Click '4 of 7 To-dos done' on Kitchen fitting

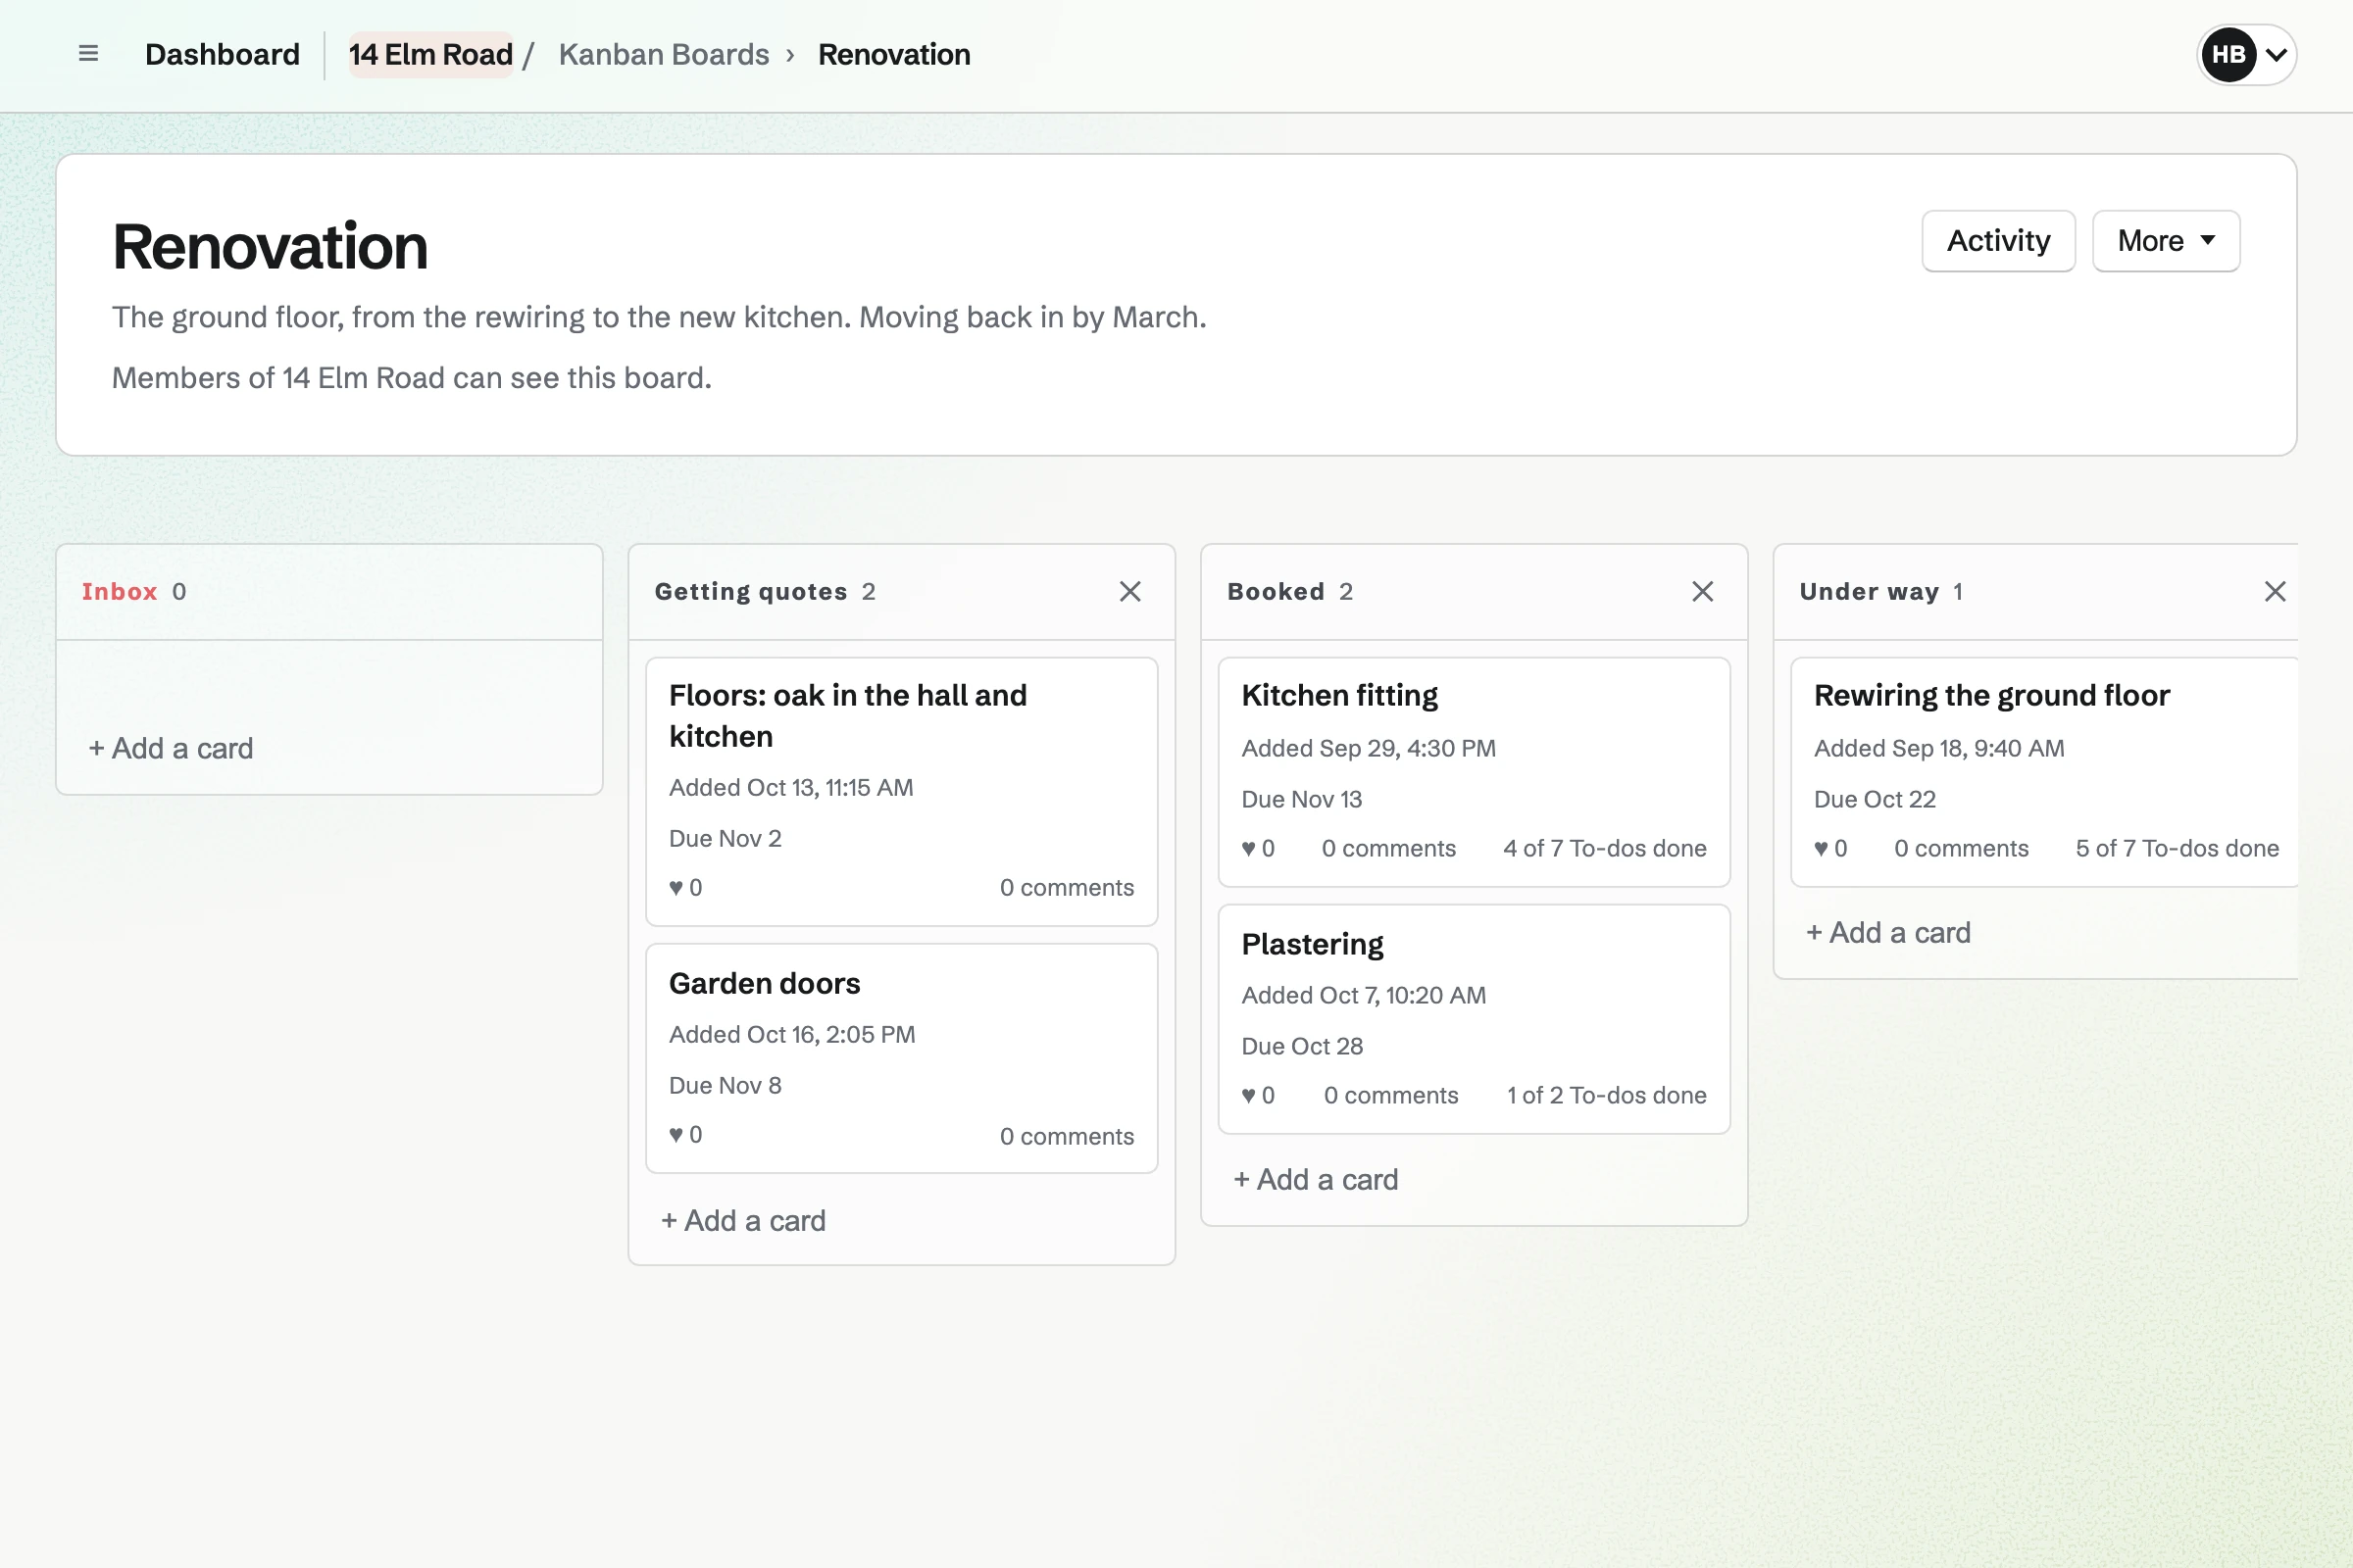1605,848
